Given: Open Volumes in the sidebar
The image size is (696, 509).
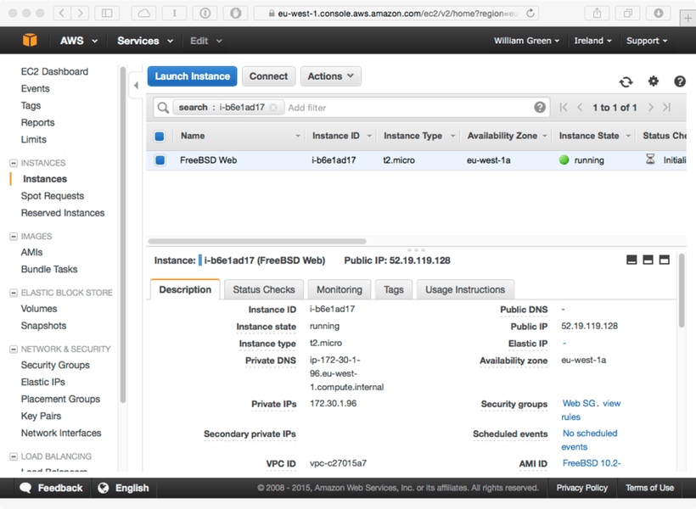Looking at the screenshot, I should 39,309.
